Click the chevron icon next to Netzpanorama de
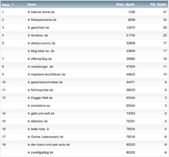169x157 pixels. tap(29, 20)
